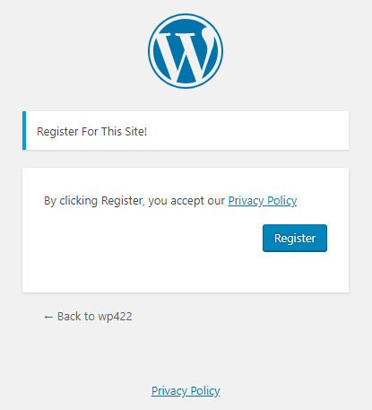Screen dimensions: 372x410
Task: Click the notice box above the registration form
Action: pos(186,130)
